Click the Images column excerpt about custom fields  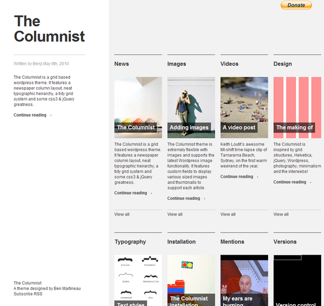pyautogui.click(x=190, y=166)
